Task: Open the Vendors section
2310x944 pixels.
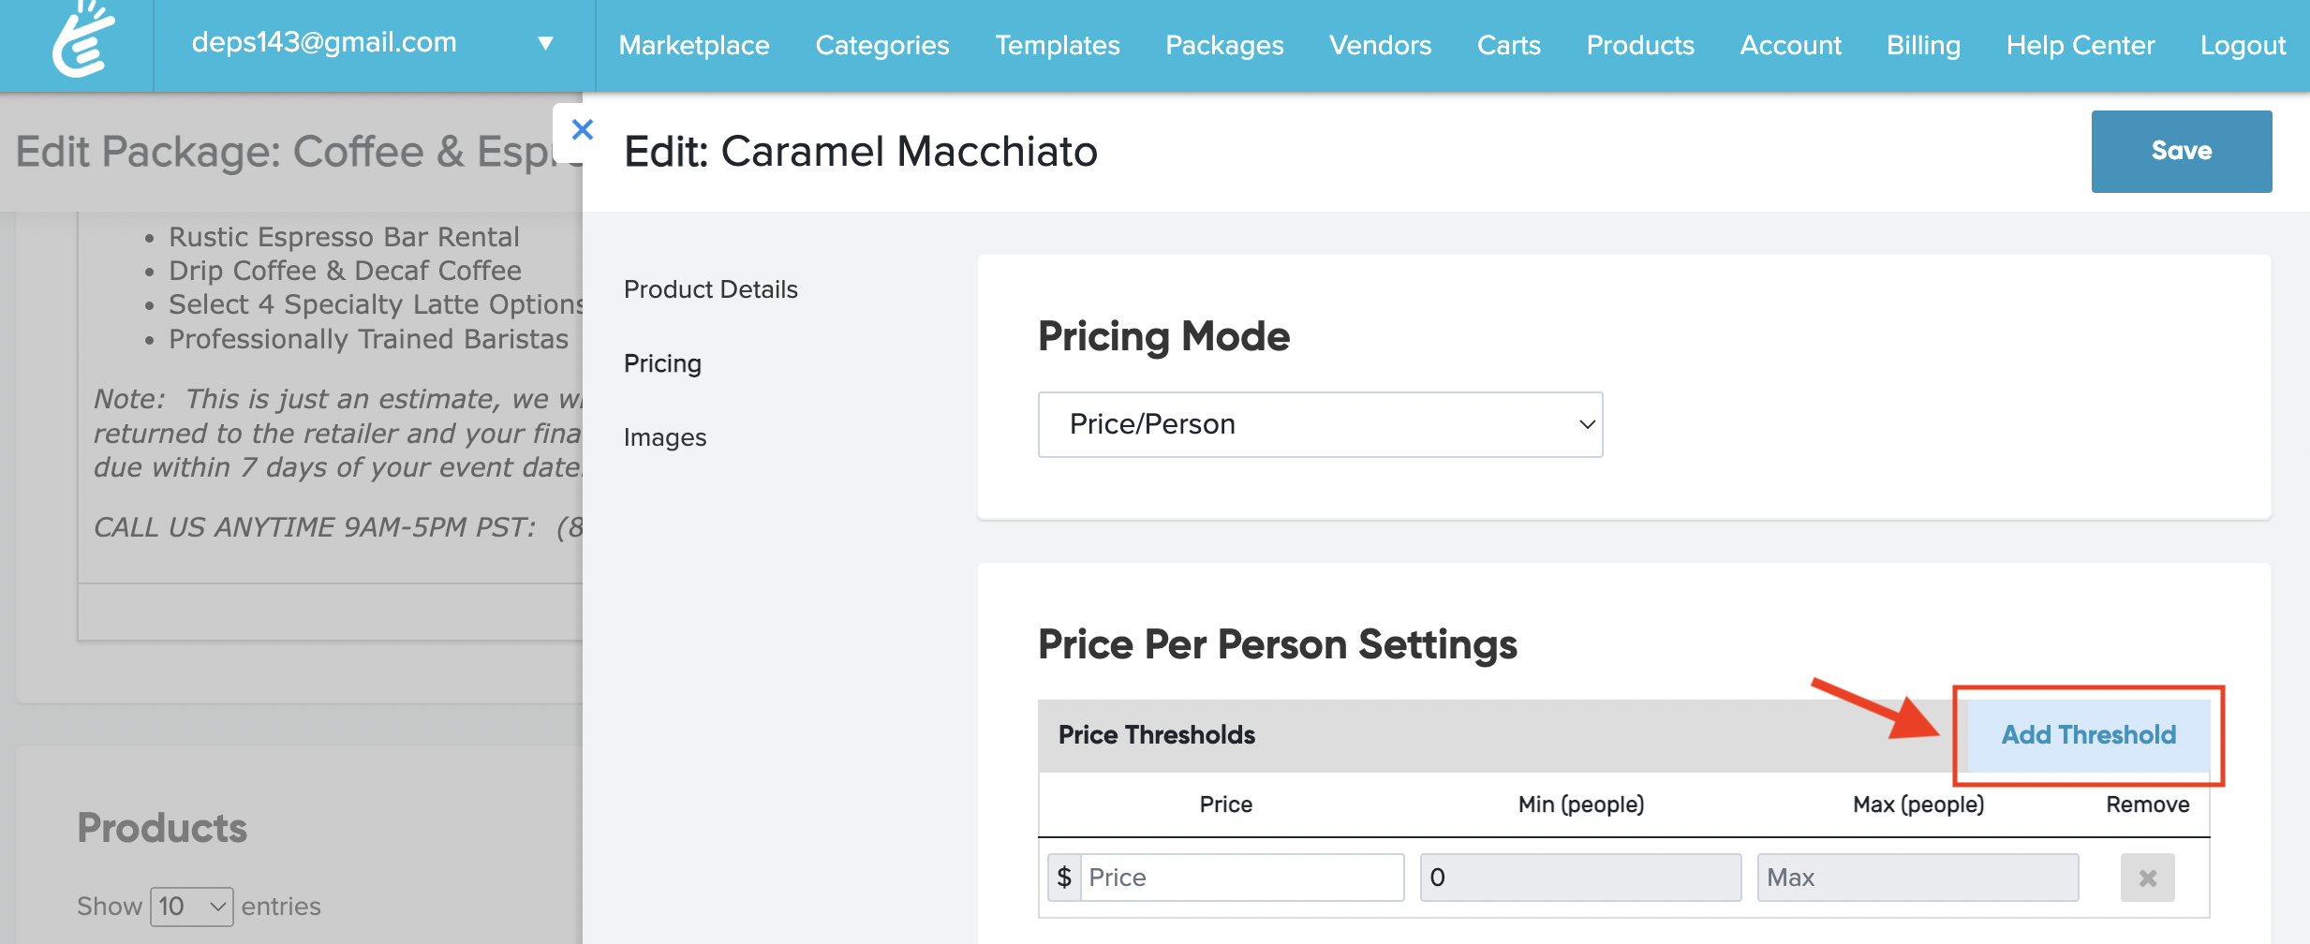Action: tap(1380, 45)
